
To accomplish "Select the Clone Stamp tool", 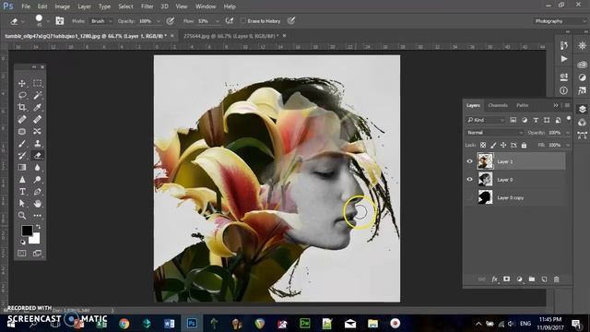I will [x=37, y=144].
